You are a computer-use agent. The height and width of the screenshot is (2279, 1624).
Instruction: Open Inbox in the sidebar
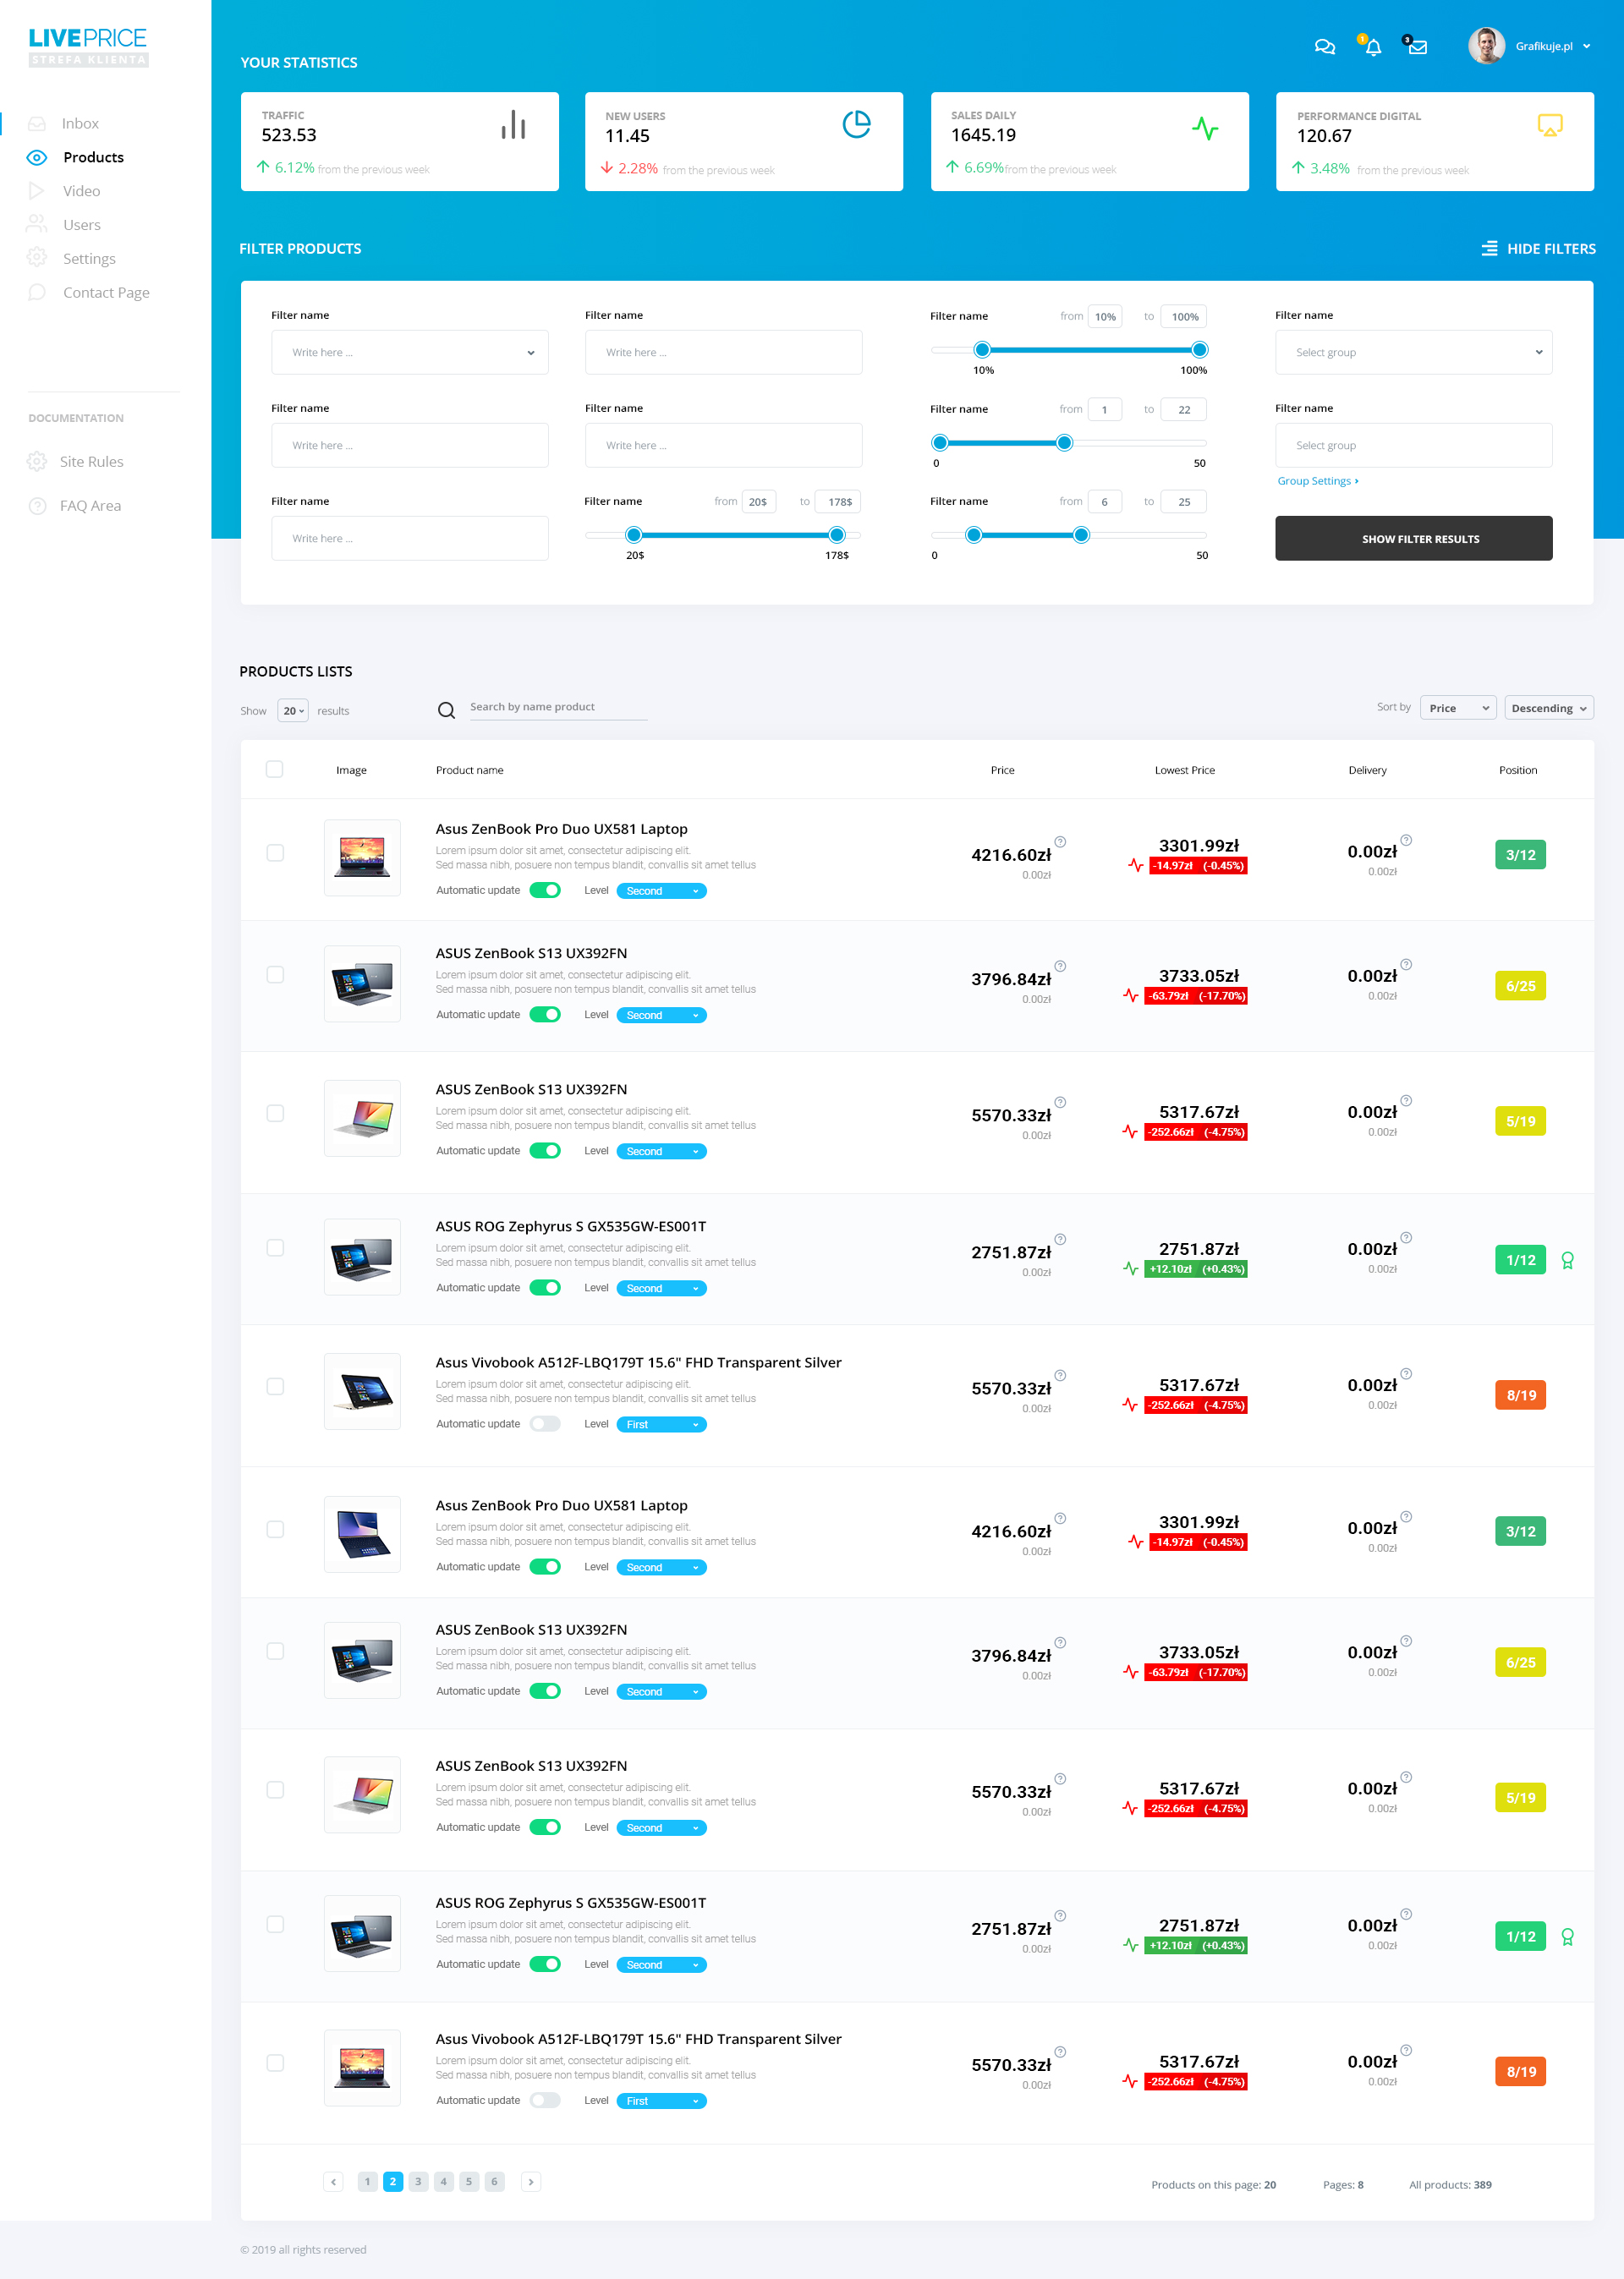pos(80,124)
